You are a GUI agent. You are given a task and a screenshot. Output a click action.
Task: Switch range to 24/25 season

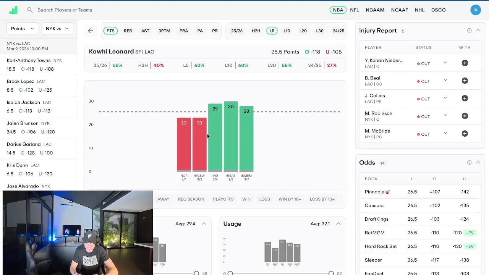pyautogui.click(x=338, y=31)
